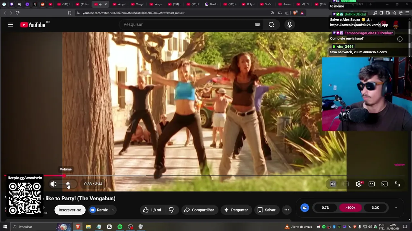Open the savealexsouza126.vercel.app chat link
The width and height of the screenshot is (412, 231).
pos(359,25)
